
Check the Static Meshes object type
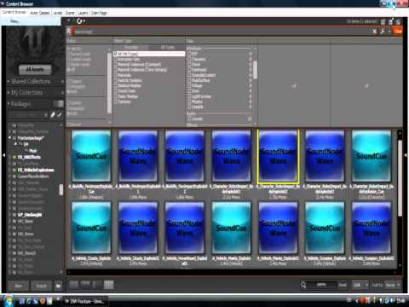pyautogui.click(x=116, y=96)
